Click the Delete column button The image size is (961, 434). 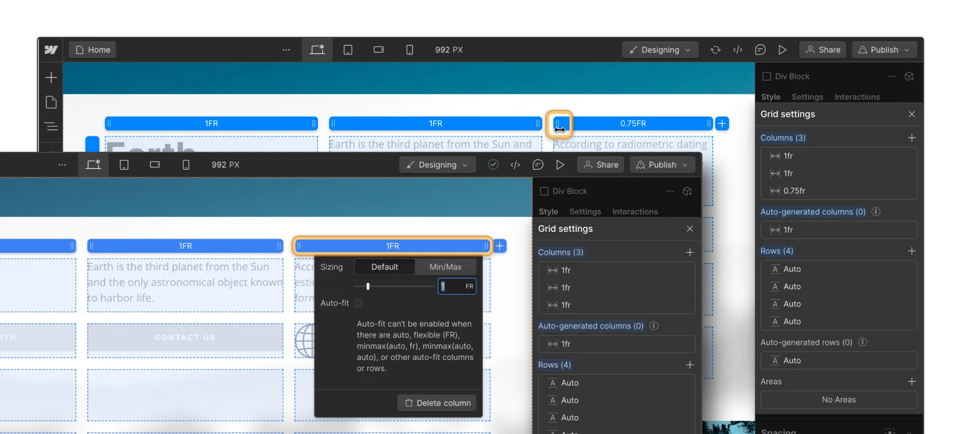coord(437,403)
